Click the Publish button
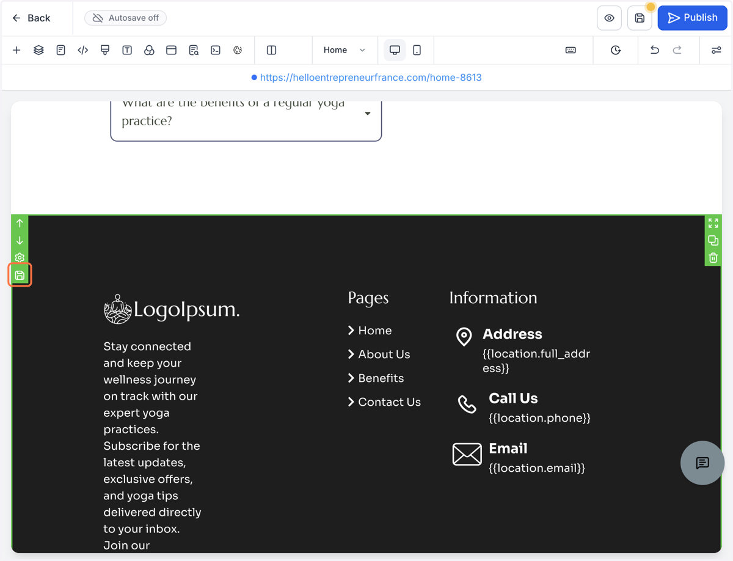This screenshot has height=561, width=733. [692, 18]
